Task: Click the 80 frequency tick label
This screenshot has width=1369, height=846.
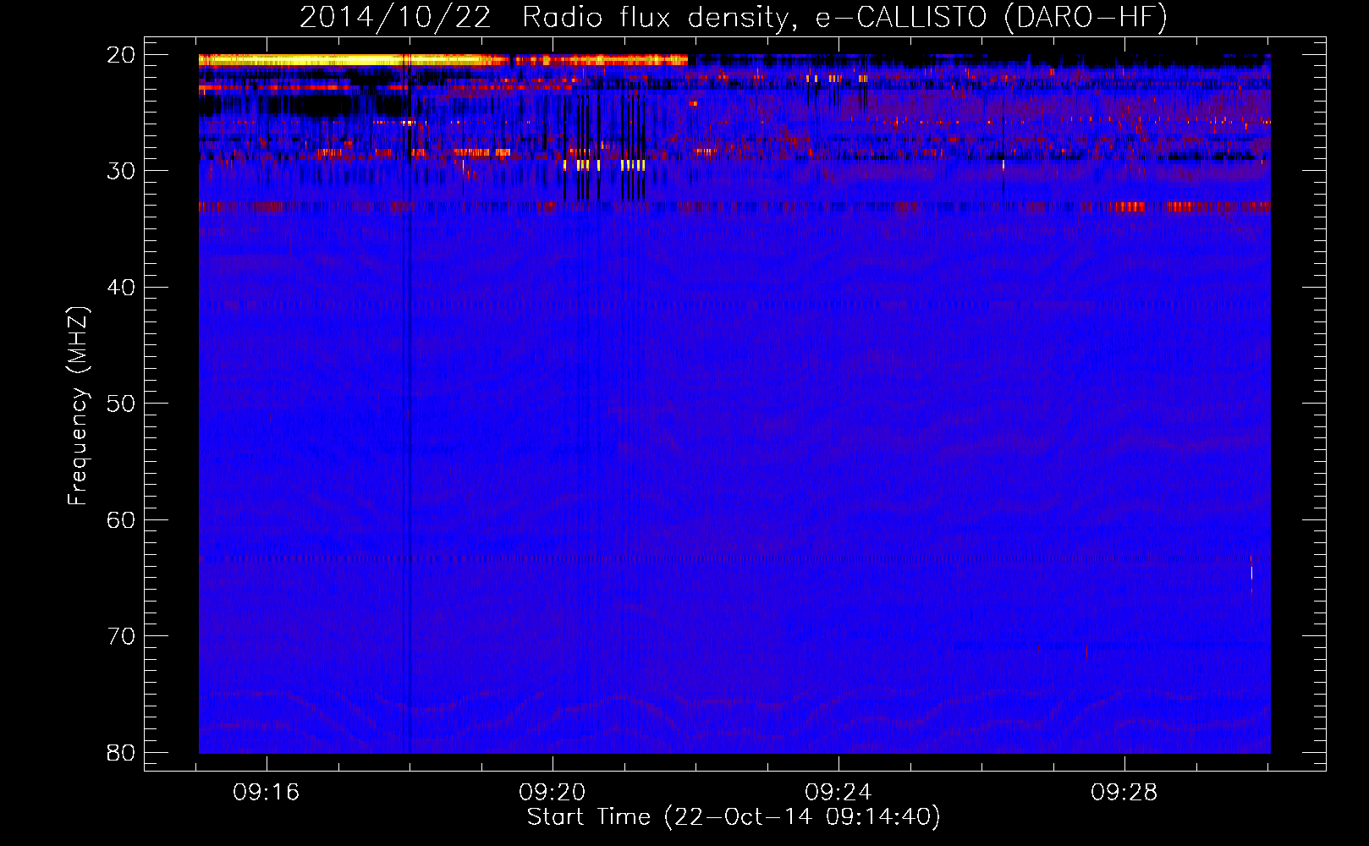Action: 121,752
